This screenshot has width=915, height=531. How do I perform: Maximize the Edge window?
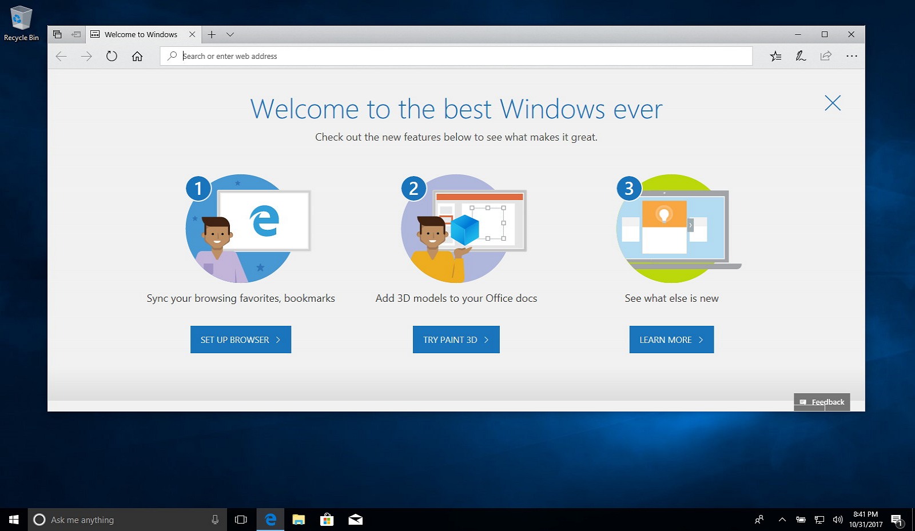(825, 34)
